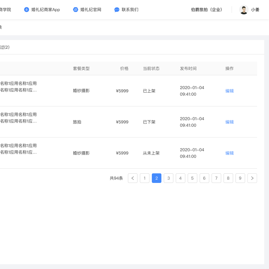Click the 小姜 username label
Screen dimensions: 269x269
255,10
